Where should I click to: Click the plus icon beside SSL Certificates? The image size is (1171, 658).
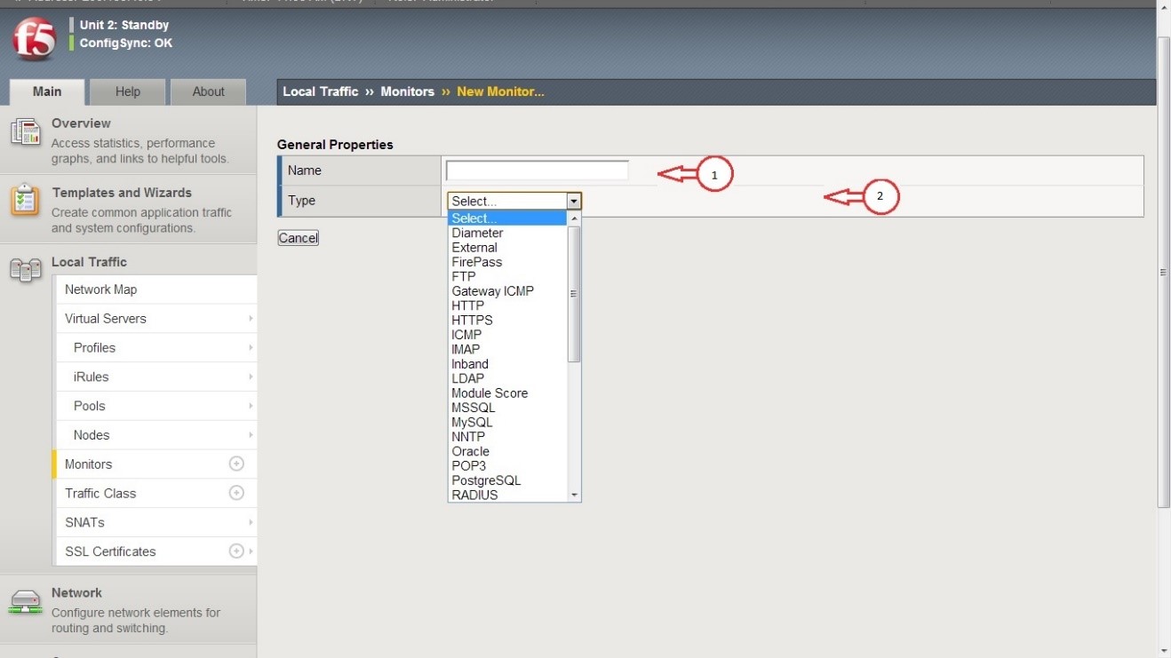[x=236, y=551]
